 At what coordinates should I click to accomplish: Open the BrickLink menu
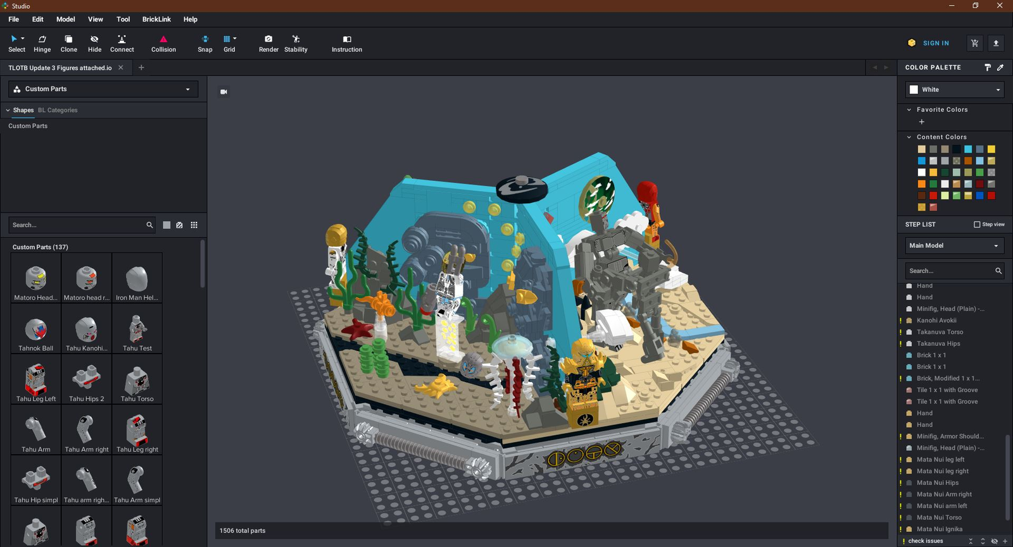(x=156, y=19)
